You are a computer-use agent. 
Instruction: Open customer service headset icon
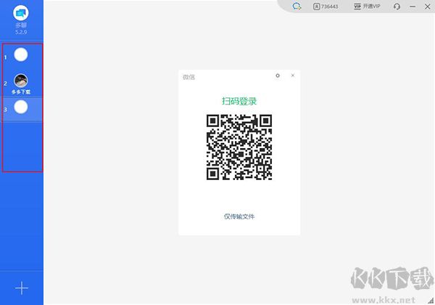point(397,7)
